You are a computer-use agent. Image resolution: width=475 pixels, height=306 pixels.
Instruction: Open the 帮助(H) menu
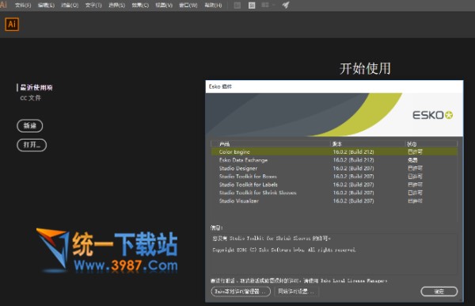pos(213,6)
